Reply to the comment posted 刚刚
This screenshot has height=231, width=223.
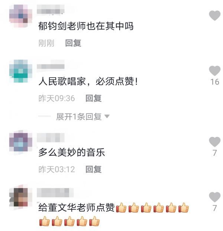coord(73,43)
